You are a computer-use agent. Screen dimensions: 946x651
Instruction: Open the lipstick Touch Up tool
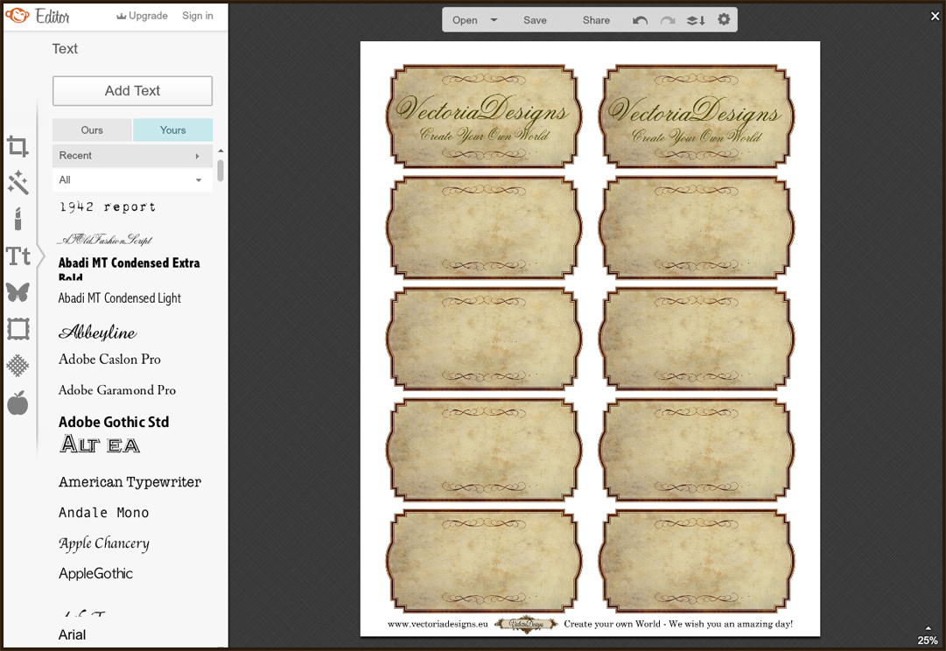pos(18,219)
